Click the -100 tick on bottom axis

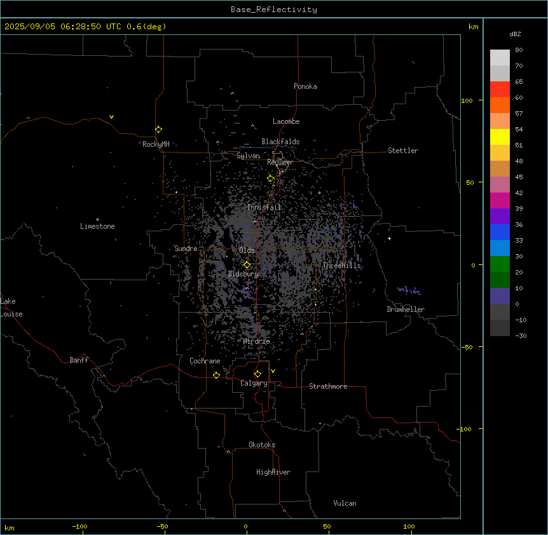[79, 526]
